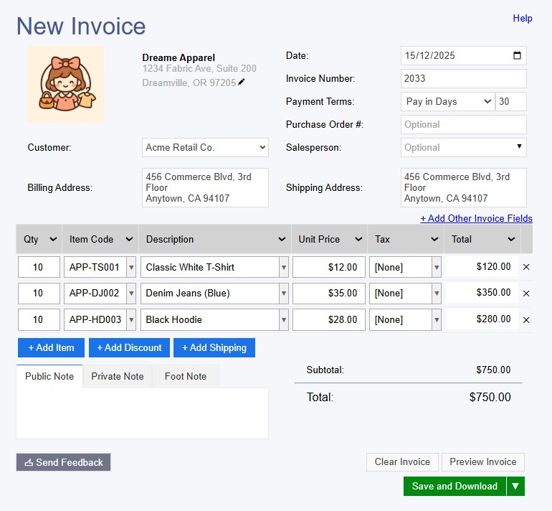The image size is (552, 511).
Task: Click the + Add Discount button
Action: (x=129, y=348)
